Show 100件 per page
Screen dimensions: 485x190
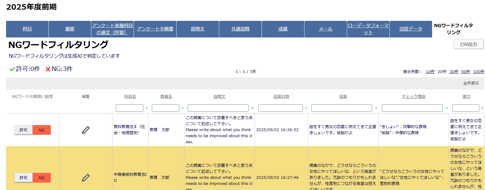coord(479,72)
